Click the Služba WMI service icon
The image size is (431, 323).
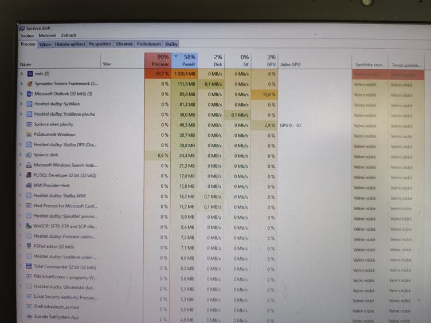(29, 195)
